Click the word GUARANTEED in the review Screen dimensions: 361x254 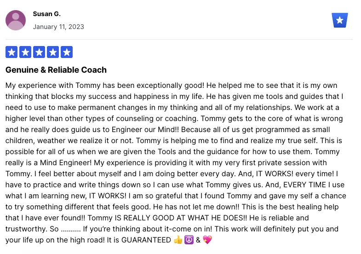click(146, 240)
